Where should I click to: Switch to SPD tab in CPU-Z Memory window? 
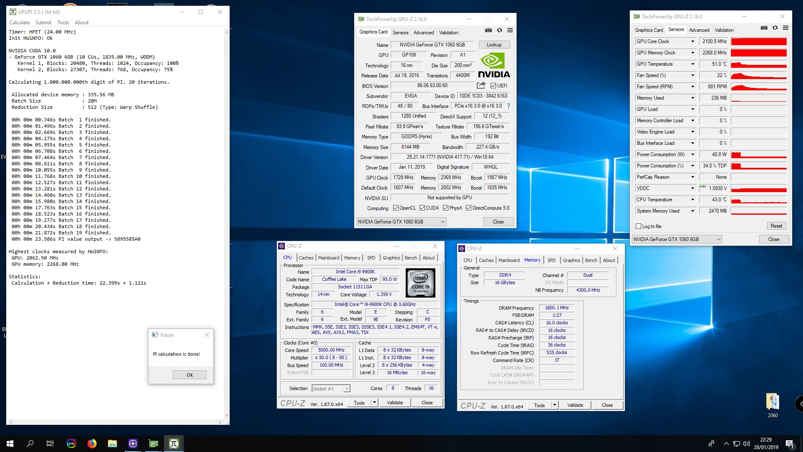tap(552, 260)
